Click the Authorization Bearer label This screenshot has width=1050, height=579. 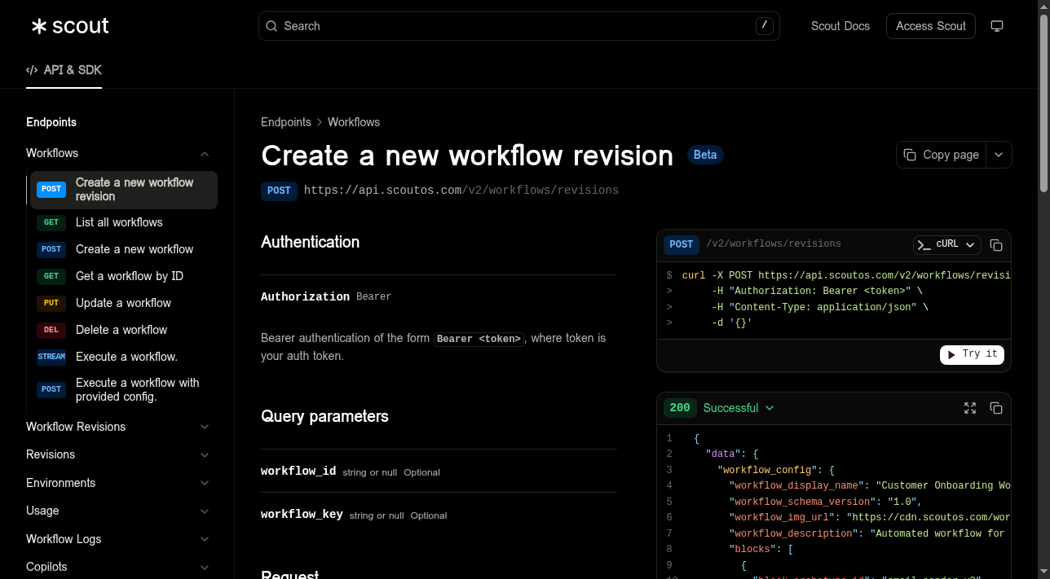(326, 296)
